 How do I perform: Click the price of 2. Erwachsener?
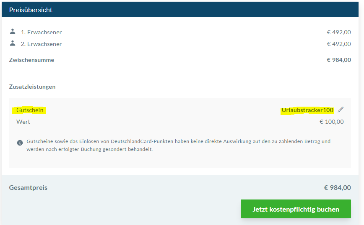pos(339,44)
